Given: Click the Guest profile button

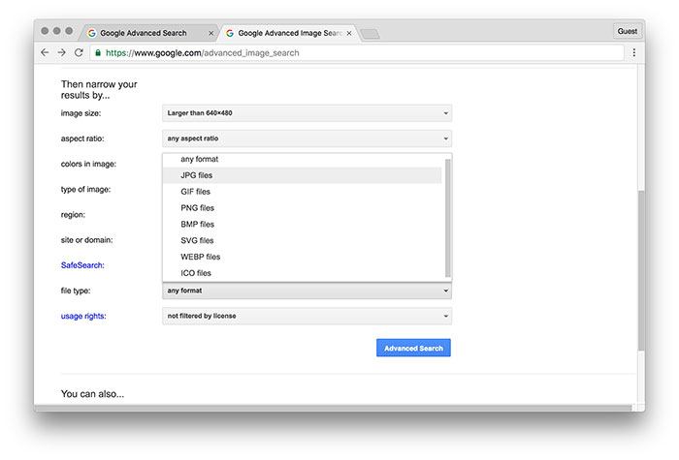Looking at the screenshot, I should [x=628, y=31].
